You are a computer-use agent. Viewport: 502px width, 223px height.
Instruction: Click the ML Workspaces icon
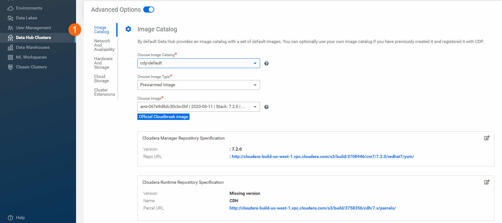click(x=10, y=57)
